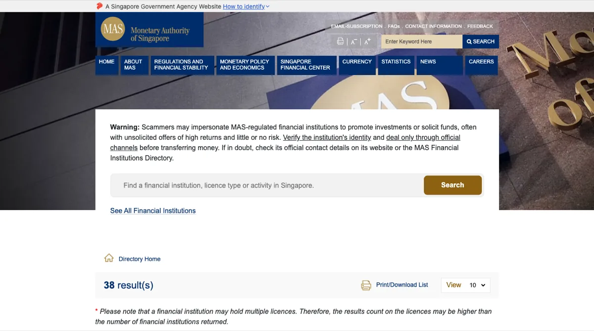
Task: Open the STATISTICS menu
Action: 396,65
